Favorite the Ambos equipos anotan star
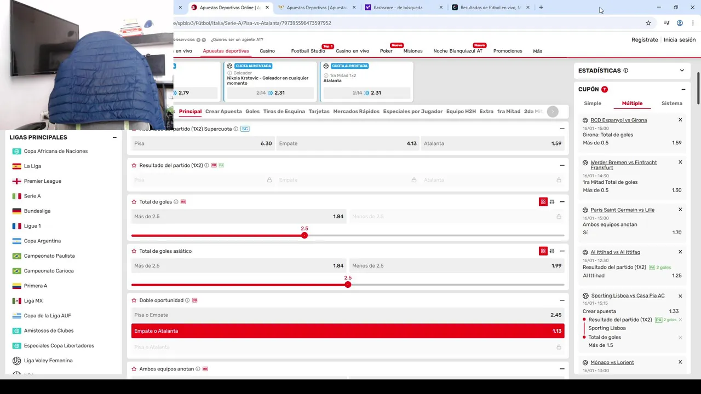 coord(134,369)
